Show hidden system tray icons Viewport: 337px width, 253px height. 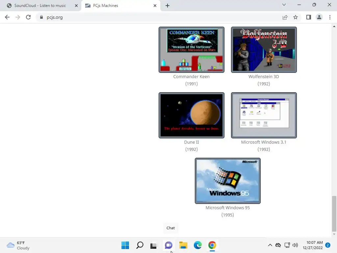[270, 245]
